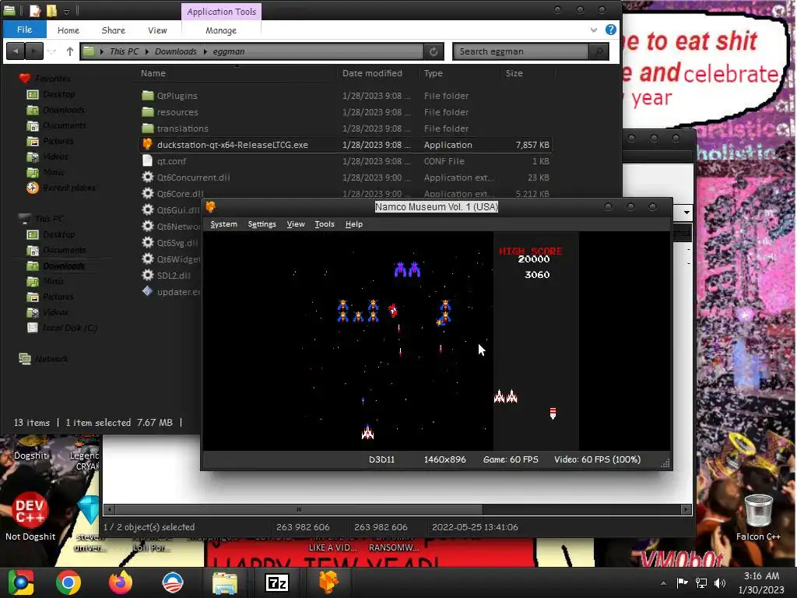Viewport: 797px width, 598px height.
Task: Sort by the Name column header
Action: click(x=153, y=73)
